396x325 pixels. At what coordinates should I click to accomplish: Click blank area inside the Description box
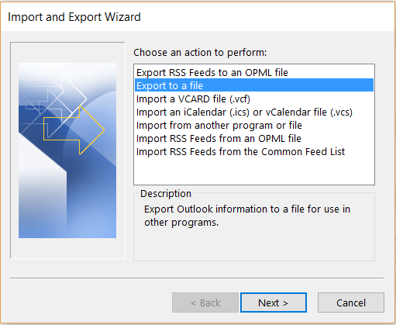click(x=254, y=244)
